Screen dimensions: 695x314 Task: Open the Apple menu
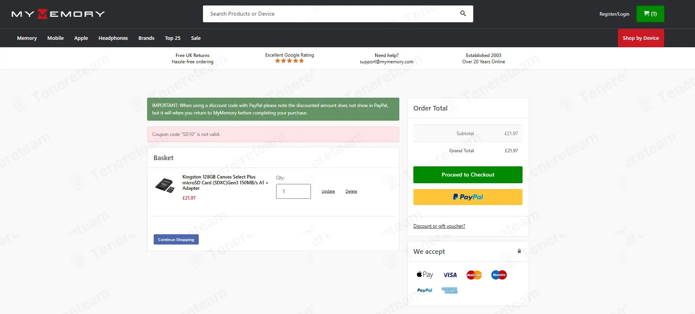click(81, 38)
